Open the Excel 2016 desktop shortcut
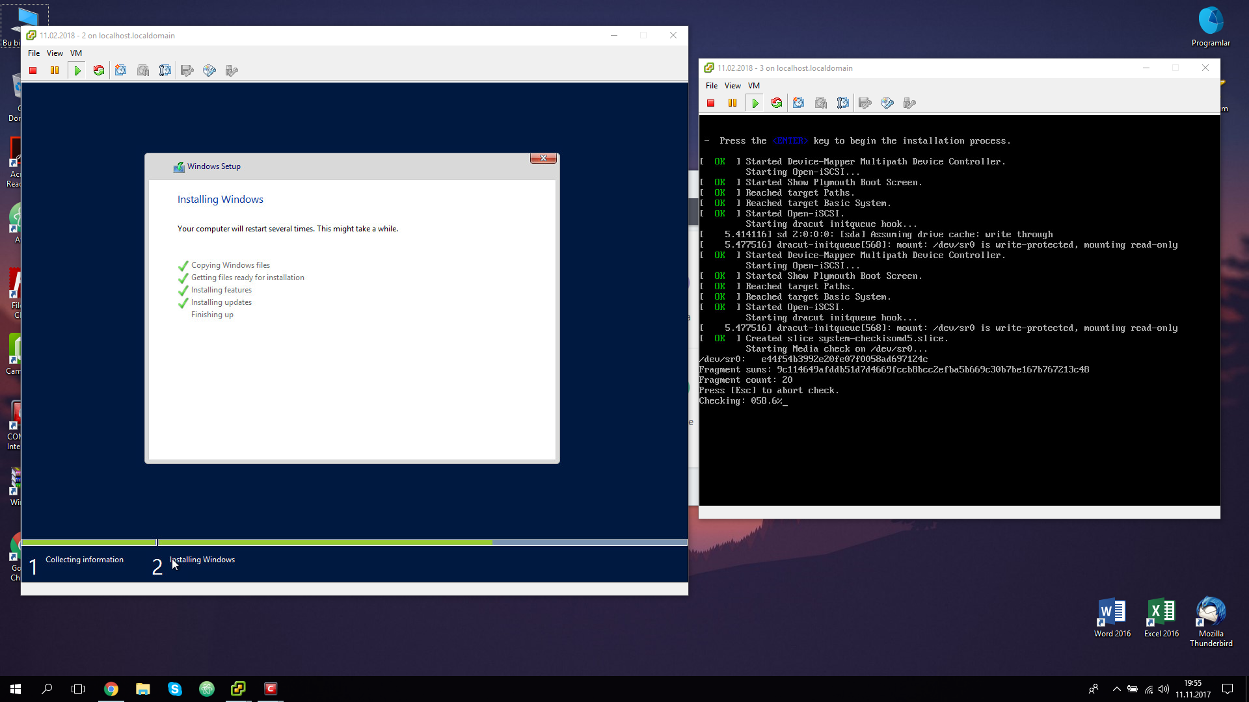1249x702 pixels. point(1162,618)
